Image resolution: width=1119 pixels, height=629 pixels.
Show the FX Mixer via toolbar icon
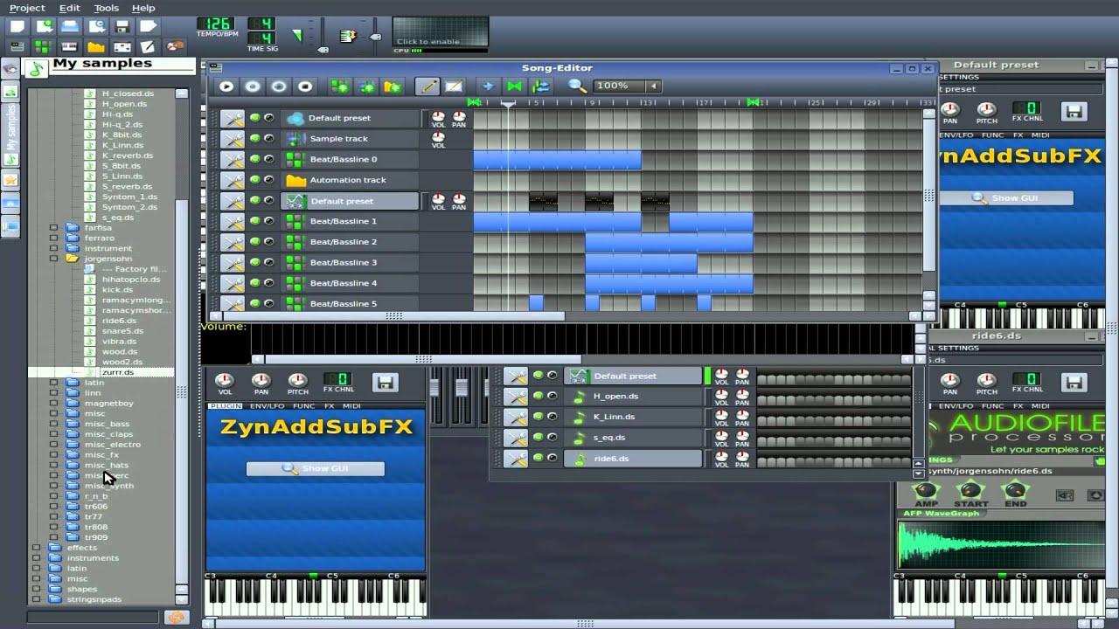pyautogui.click(x=122, y=47)
